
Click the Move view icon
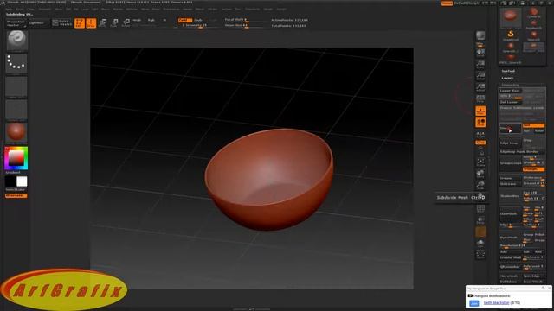(x=480, y=174)
